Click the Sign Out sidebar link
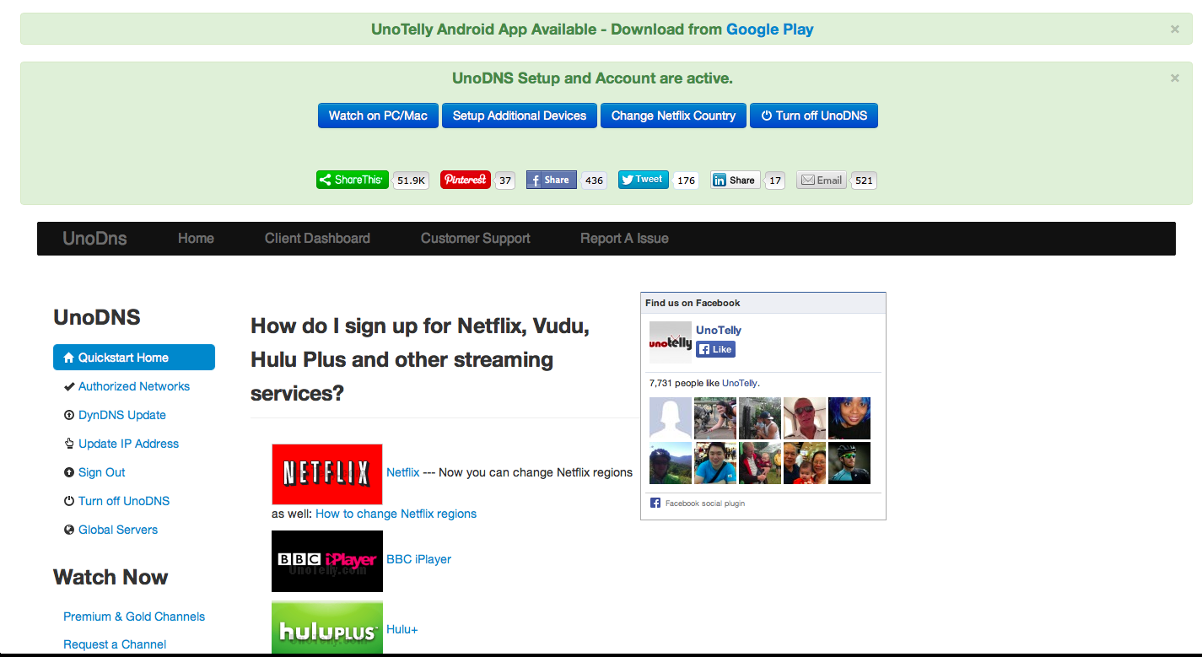 coord(102,472)
